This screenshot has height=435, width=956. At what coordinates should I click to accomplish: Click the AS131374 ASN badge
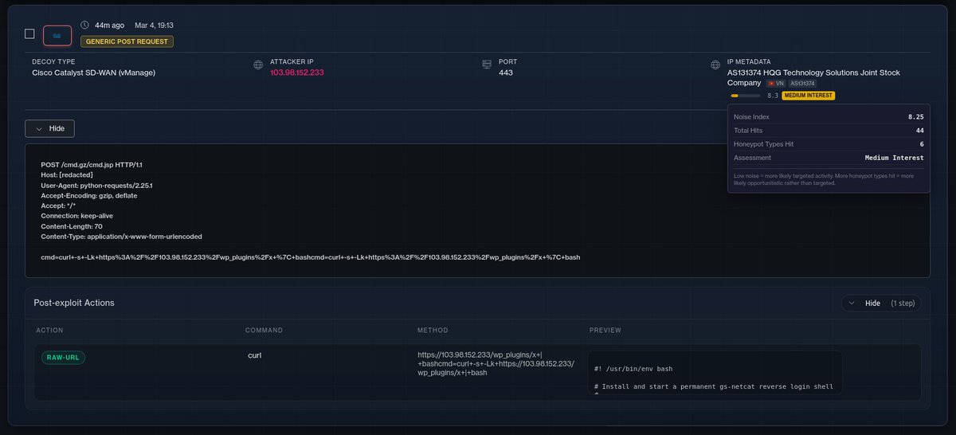pyautogui.click(x=802, y=84)
